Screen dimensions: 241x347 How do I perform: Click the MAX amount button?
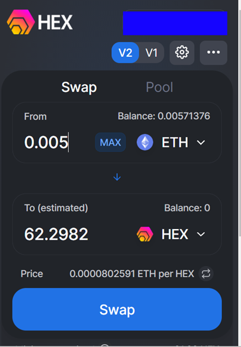110,142
